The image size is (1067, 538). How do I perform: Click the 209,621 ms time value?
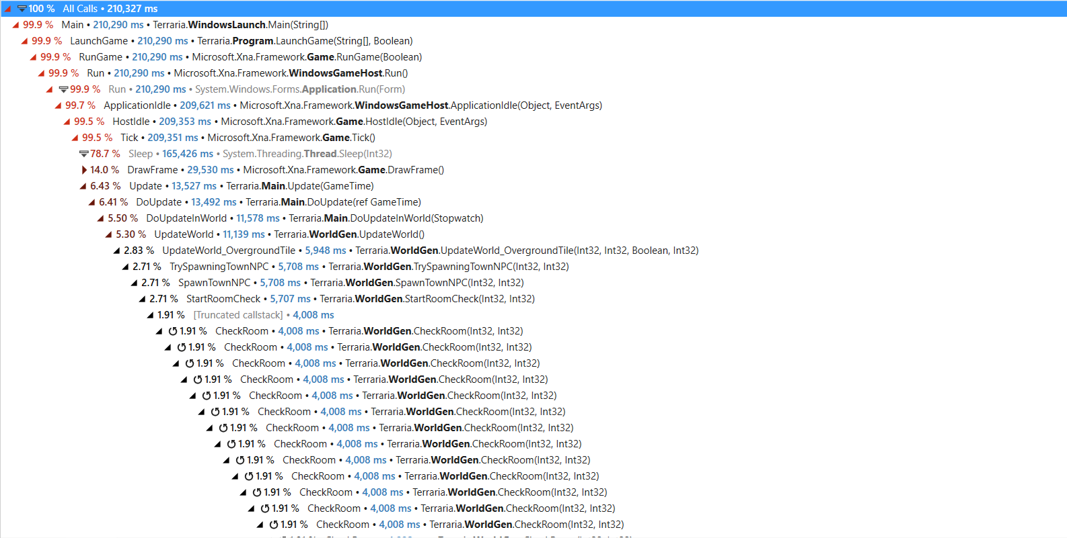click(205, 105)
